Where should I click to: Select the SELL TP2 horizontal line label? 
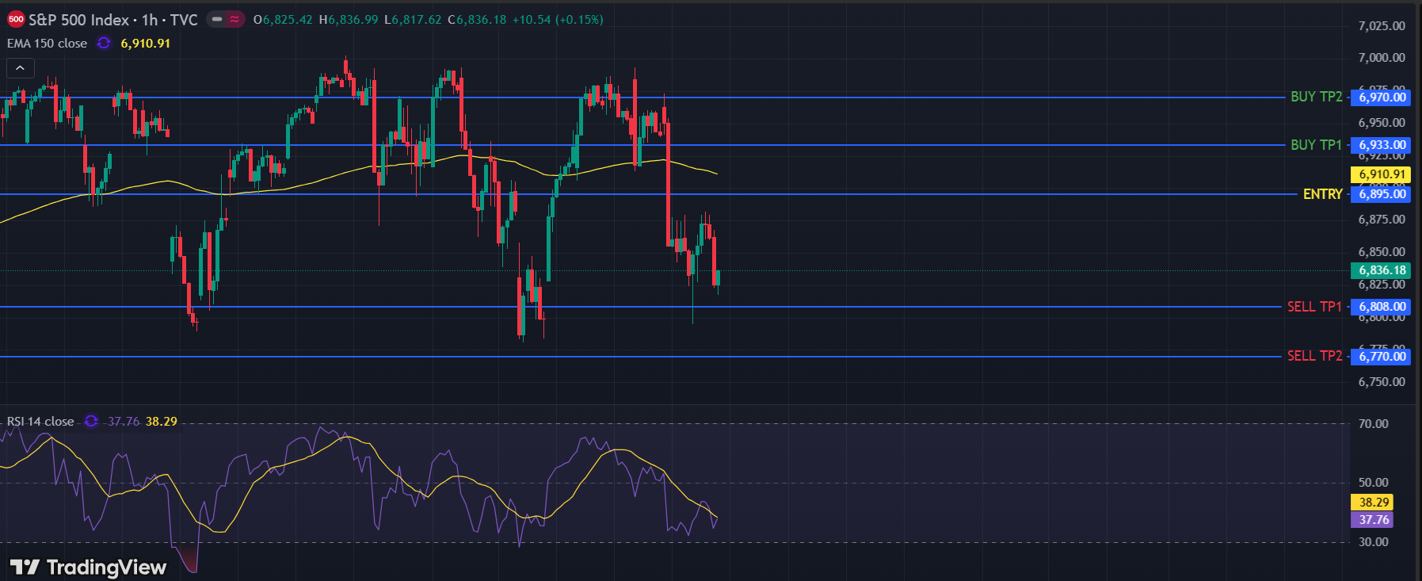coord(1314,356)
